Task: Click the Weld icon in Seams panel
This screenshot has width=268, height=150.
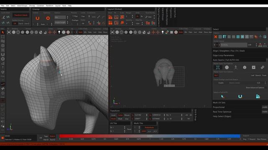Action: click(8, 17)
